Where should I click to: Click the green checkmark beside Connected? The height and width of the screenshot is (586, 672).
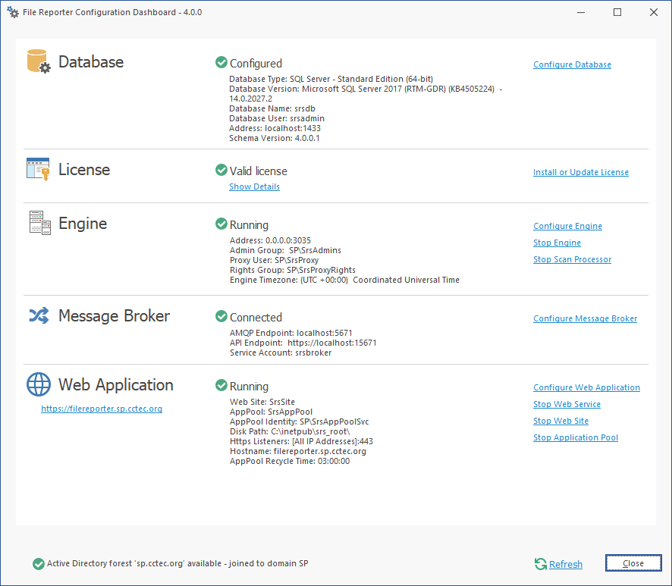point(221,317)
